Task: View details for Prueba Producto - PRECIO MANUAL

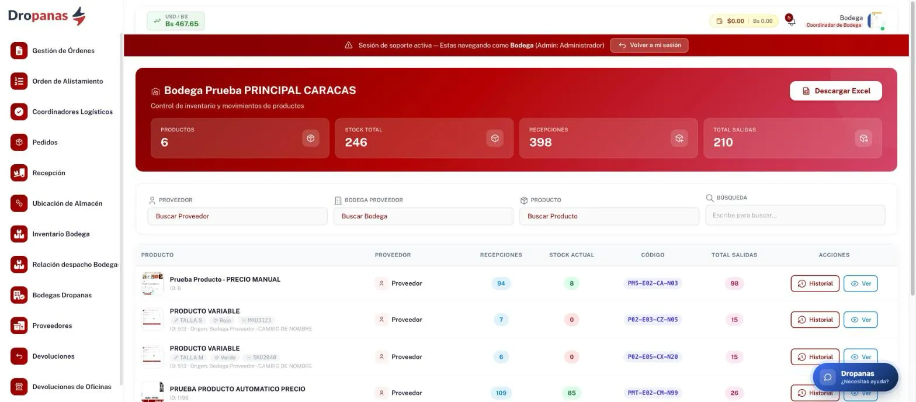Action: tap(861, 283)
